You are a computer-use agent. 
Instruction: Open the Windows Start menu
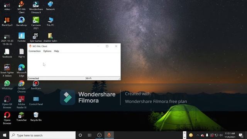(5, 135)
